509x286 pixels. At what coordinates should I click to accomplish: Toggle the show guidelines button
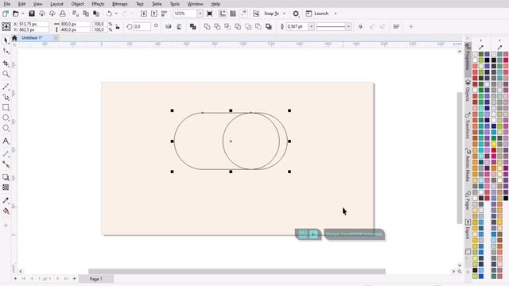pos(243,14)
